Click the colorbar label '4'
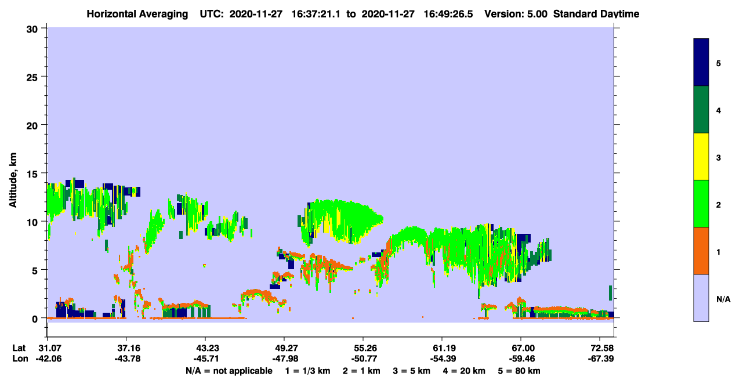754x387 pixels. [719, 110]
